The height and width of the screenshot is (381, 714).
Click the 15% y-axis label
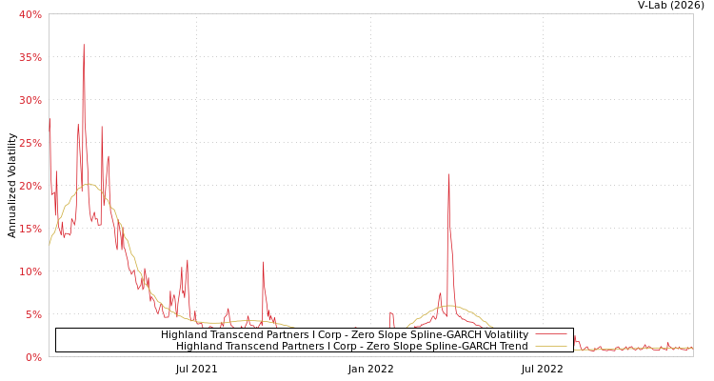[30, 229]
